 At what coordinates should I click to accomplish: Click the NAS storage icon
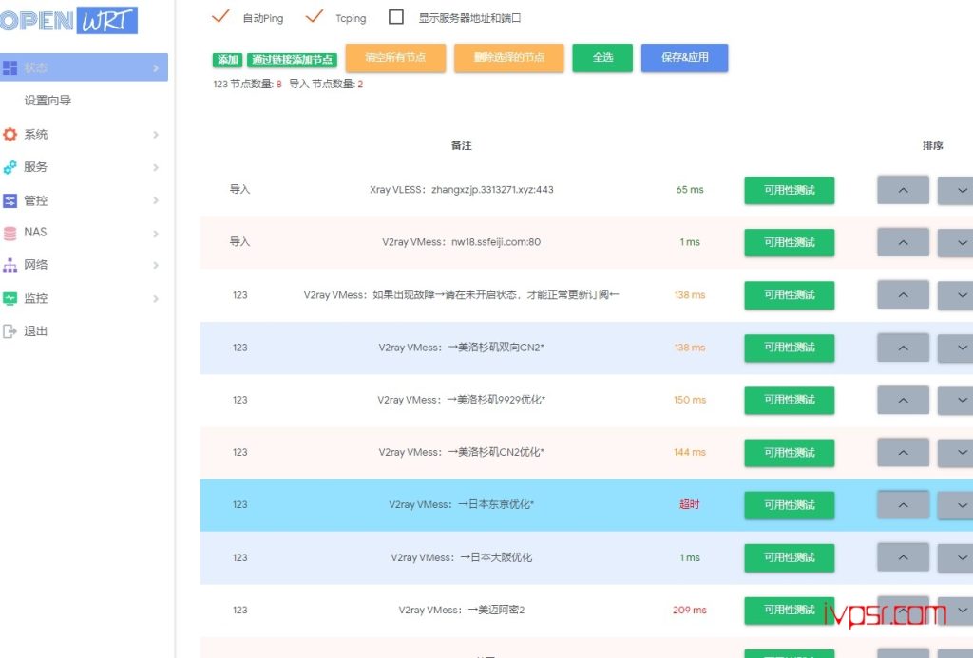[x=10, y=233]
